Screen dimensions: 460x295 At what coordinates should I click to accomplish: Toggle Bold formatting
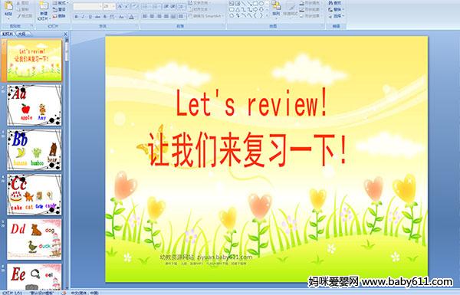[76, 17]
